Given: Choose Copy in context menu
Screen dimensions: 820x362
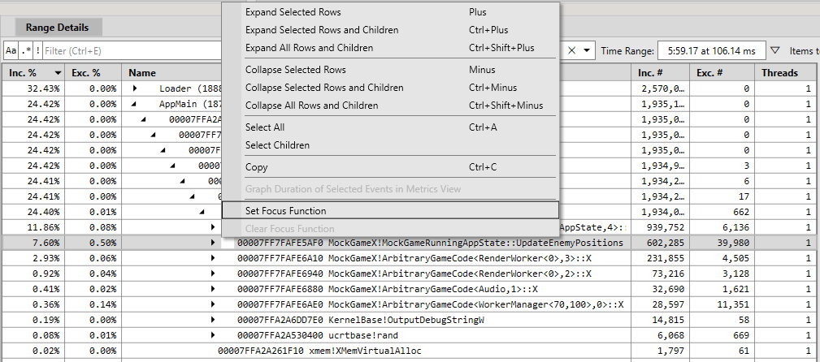Looking at the screenshot, I should click(391, 167).
